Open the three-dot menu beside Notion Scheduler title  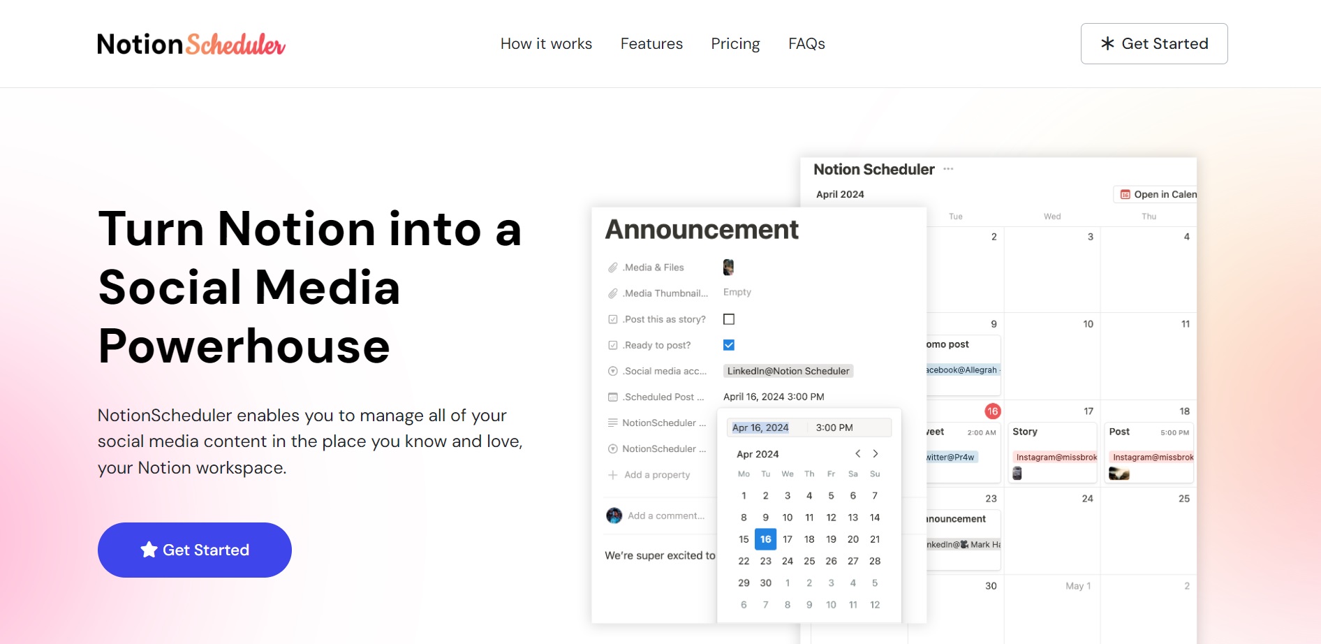(x=948, y=169)
